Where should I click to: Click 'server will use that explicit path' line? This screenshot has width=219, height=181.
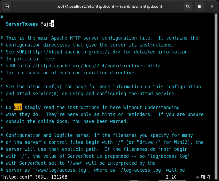click(94, 149)
